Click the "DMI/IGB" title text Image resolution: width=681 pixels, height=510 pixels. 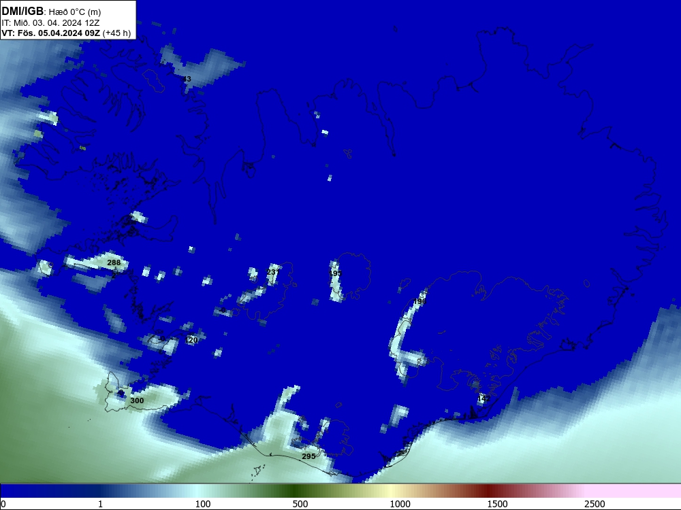(x=22, y=12)
